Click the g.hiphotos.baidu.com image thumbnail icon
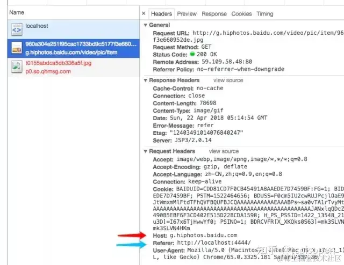The width and height of the screenshot is (344, 265). tap(16, 48)
